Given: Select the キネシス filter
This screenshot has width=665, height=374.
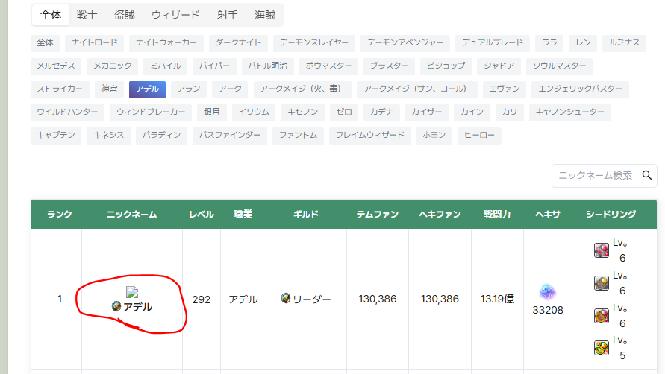Looking at the screenshot, I should [x=108, y=136].
